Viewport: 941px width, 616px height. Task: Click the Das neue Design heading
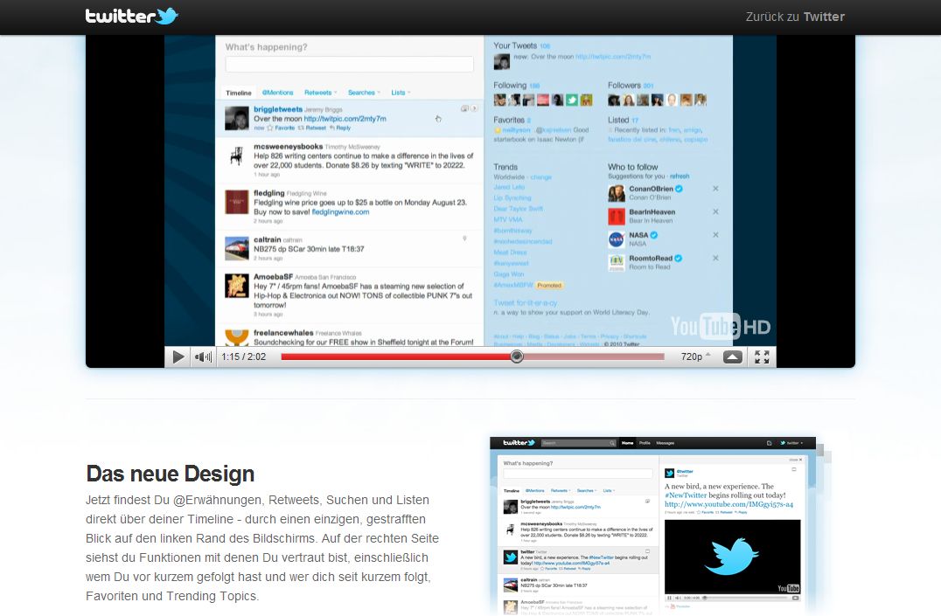[171, 474]
